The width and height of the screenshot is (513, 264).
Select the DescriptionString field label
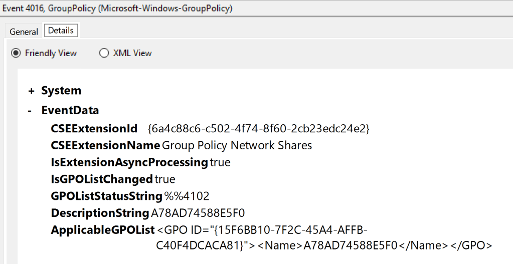pyautogui.click(x=100, y=213)
